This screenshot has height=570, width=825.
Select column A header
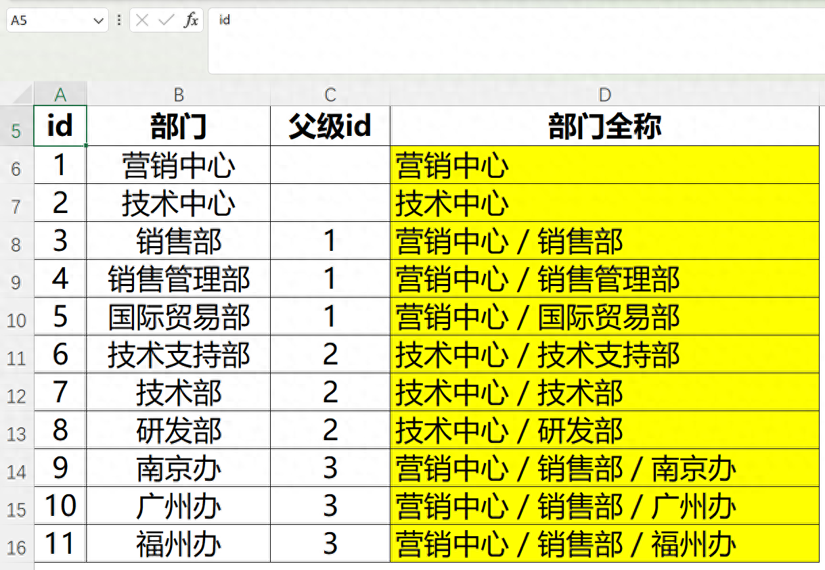click(60, 95)
